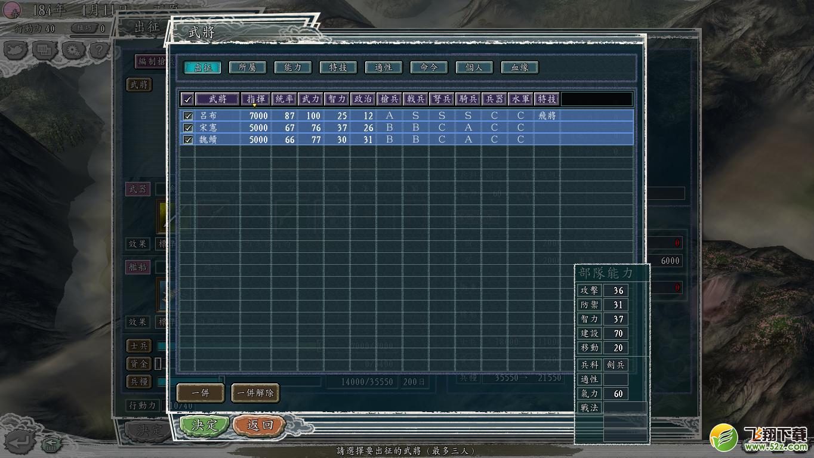Switch to the 特技 tab
The image size is (814, 458).
pos(338,67)
